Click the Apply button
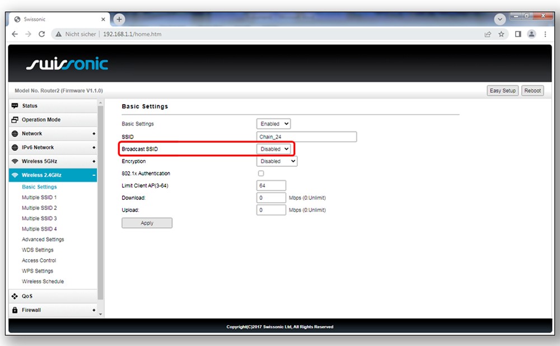Image resolution: width=560 pixels, height=346 pixels. [147, 223]
